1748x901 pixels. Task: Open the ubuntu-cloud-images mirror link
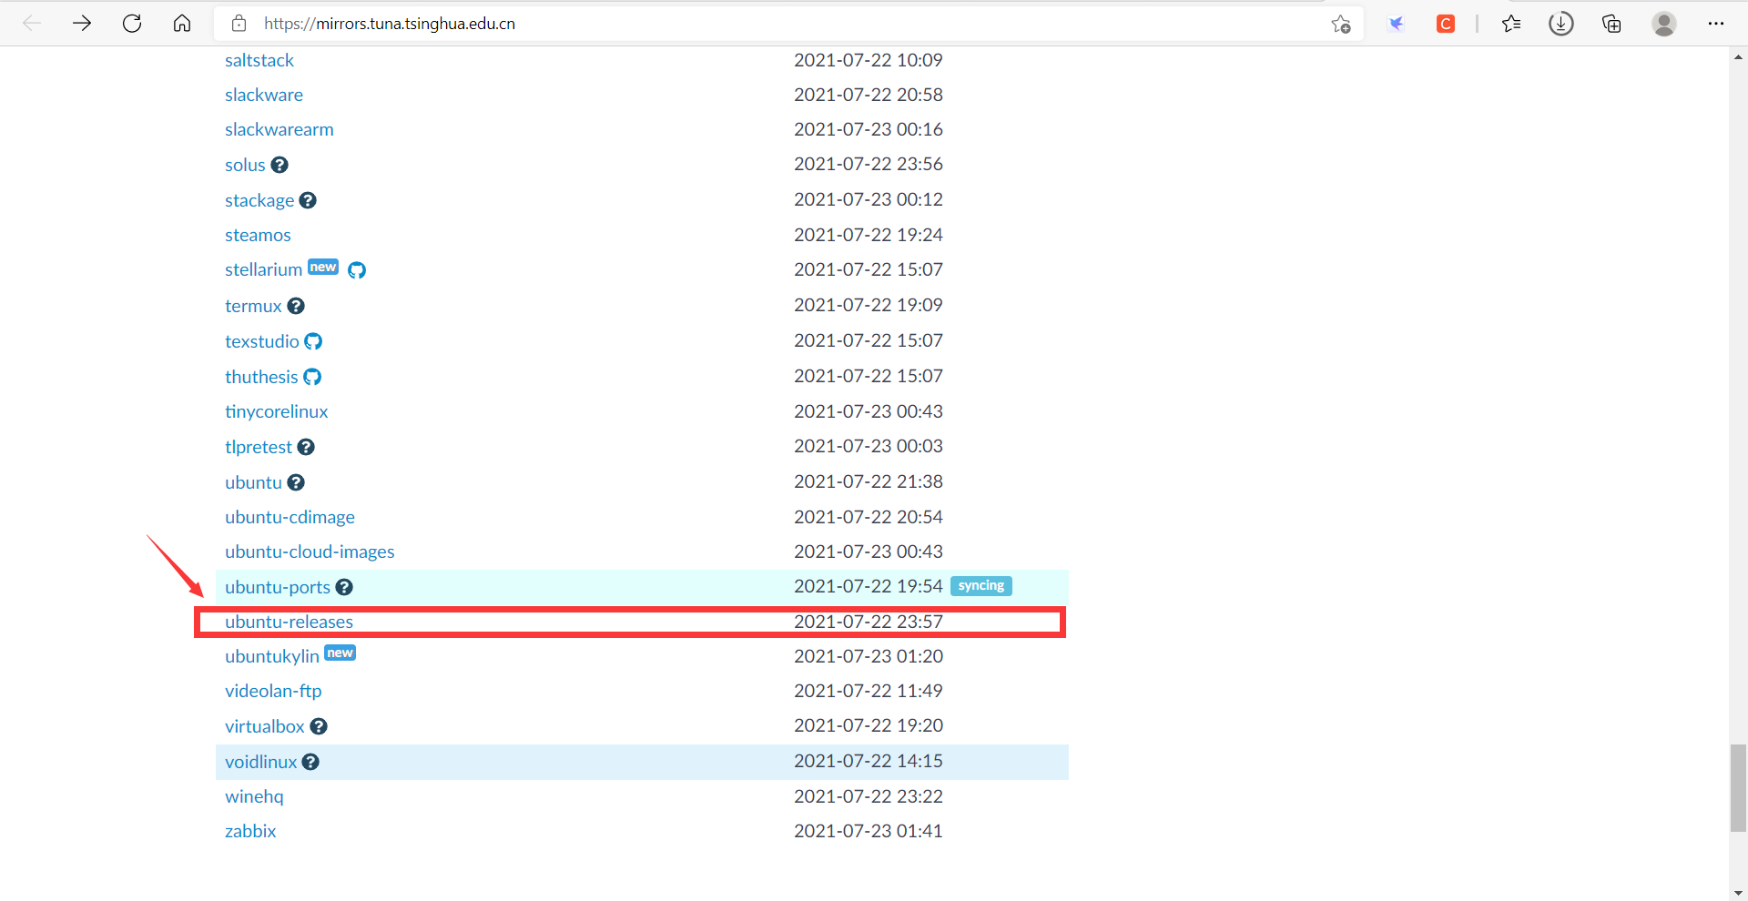(x=310, y=552)
